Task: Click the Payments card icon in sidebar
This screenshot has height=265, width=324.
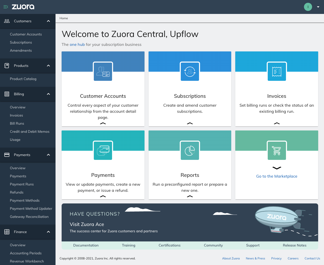Action: (x=7, y=155)
